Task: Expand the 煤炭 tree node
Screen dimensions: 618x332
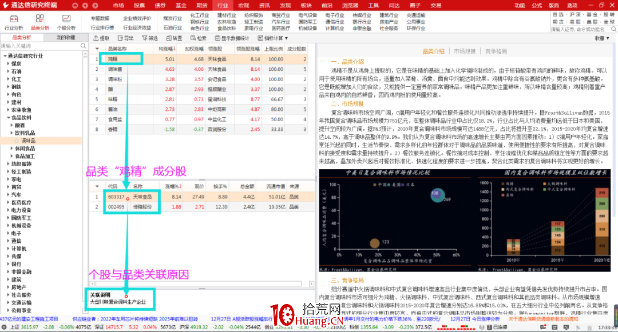Action: (x=8, y=63)
